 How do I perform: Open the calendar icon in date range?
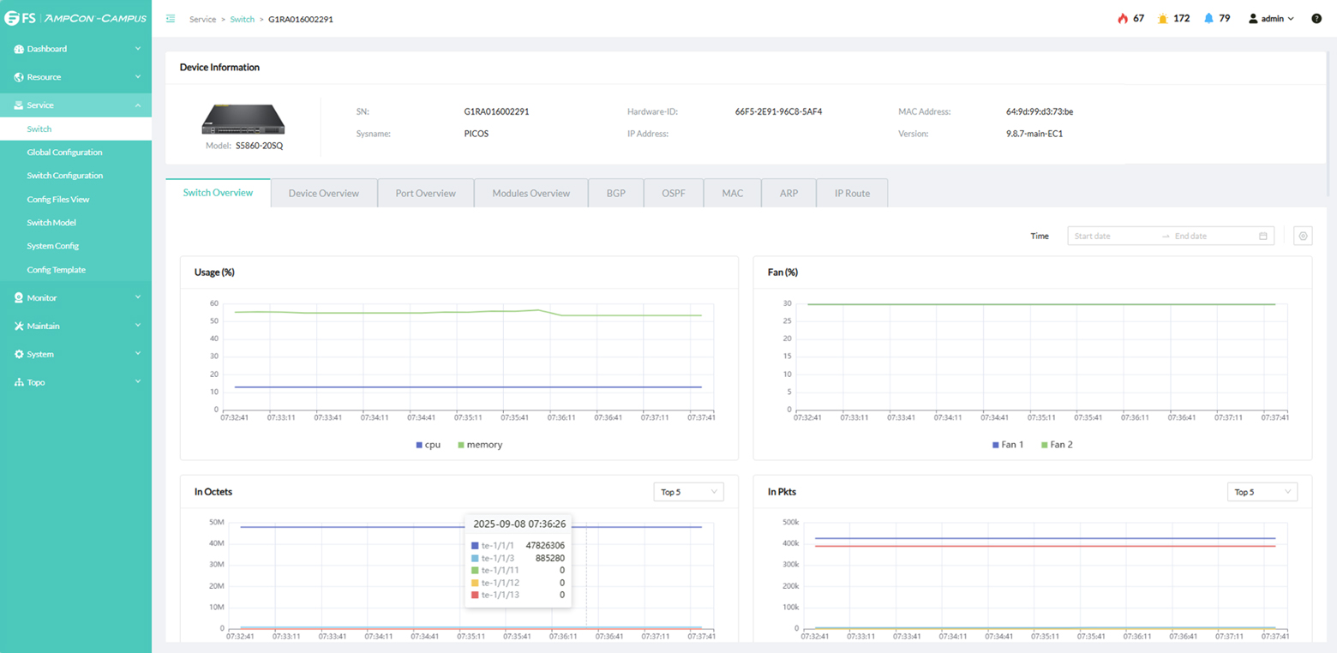[x=1263, y=236]
